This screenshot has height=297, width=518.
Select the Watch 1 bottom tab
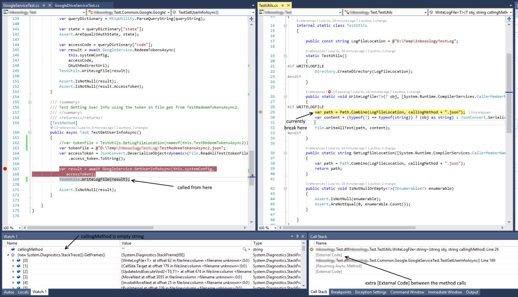pyautogui.click(x=39, y=292)
